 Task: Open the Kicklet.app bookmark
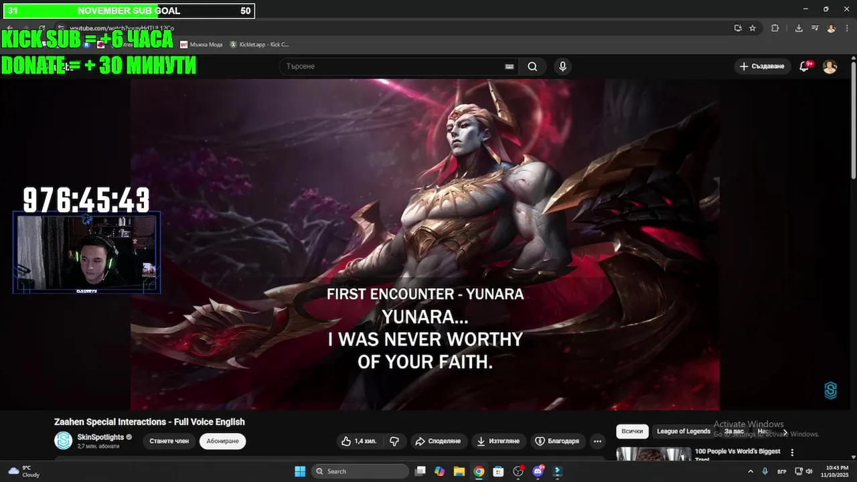[x=259, y=44]
